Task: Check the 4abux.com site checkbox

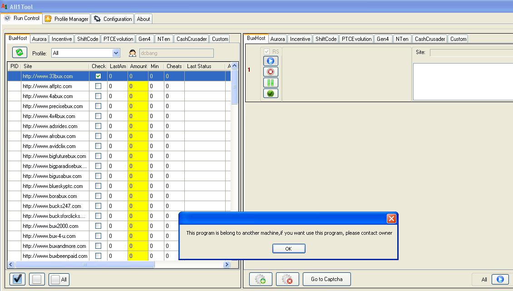Action: coord(98,96)
